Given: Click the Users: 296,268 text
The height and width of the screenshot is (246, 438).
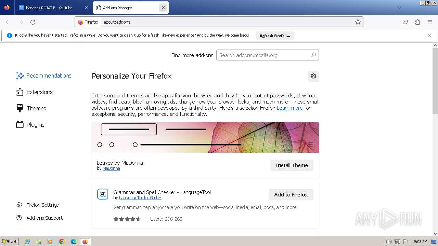Looking at the screenshot, I should [166, 219].
